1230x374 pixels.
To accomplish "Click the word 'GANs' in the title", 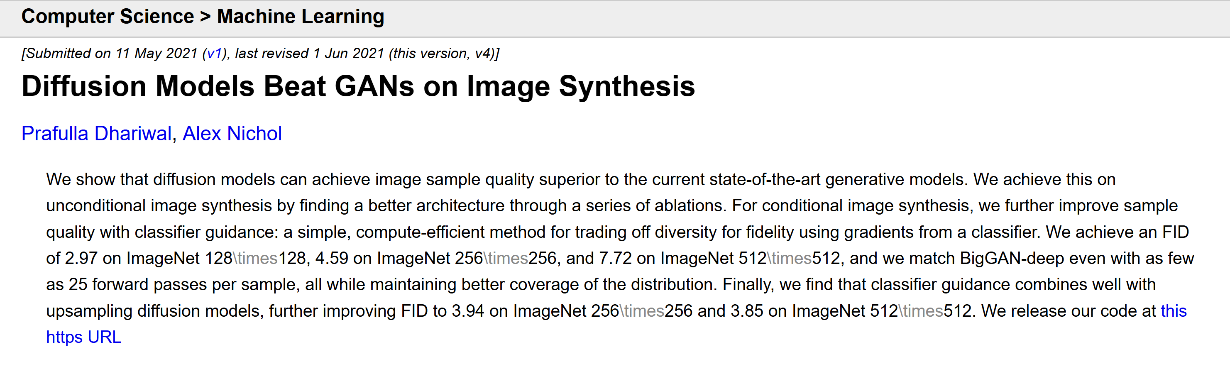I will (x=374, y=86).
